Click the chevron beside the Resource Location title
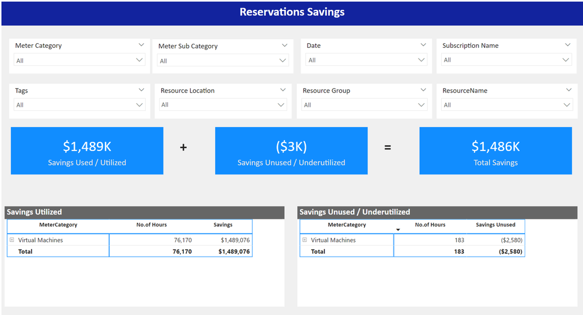Viewport: 583px width, 315px height. click(283, 90)
